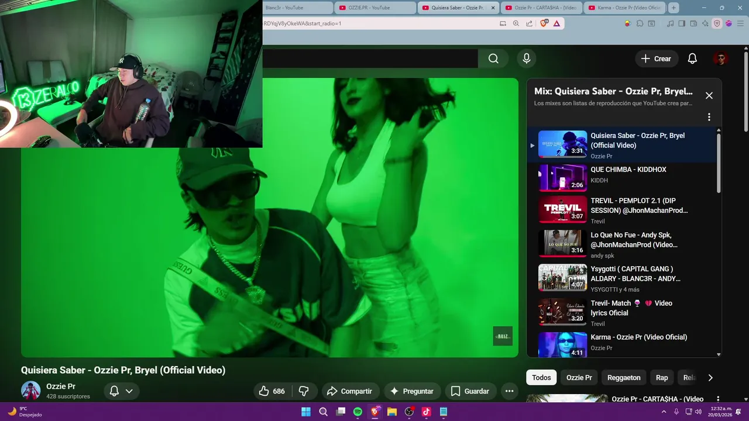Open YouTube notifications bell
The height and width of the screenshot is (421, 749).
pos(692,58)
